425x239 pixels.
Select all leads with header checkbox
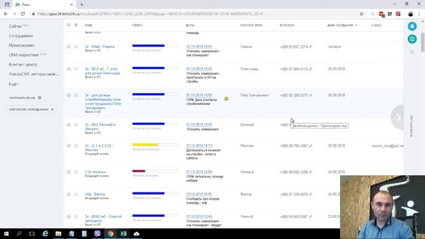pyautogui.click(x=68, y=25)
